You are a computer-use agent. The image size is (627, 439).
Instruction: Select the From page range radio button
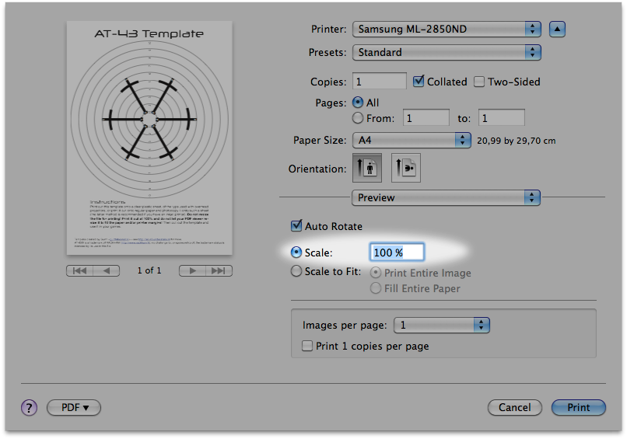point(358,118)
